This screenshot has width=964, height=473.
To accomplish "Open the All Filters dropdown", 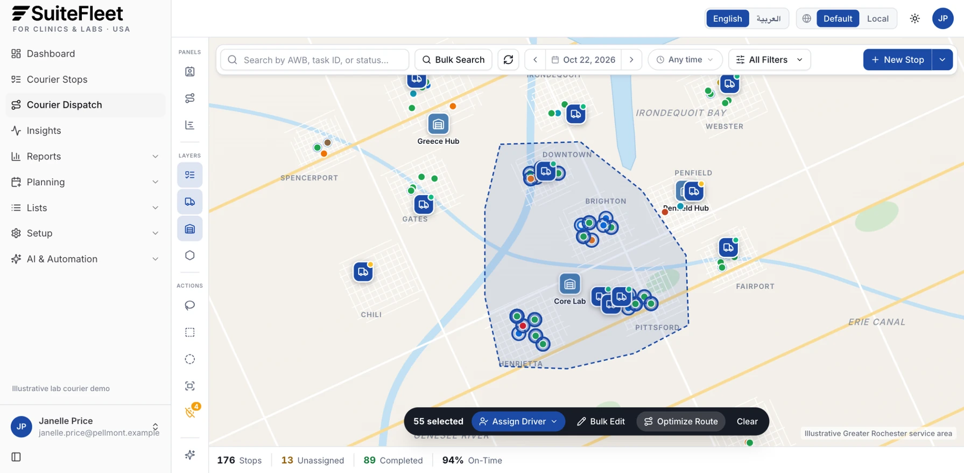I will (769, 60).
